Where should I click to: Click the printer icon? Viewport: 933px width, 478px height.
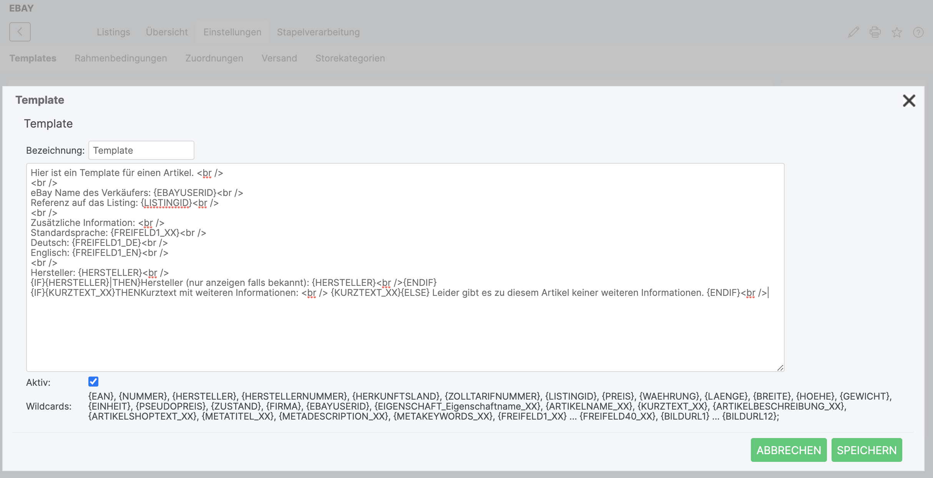click(875, 32)
